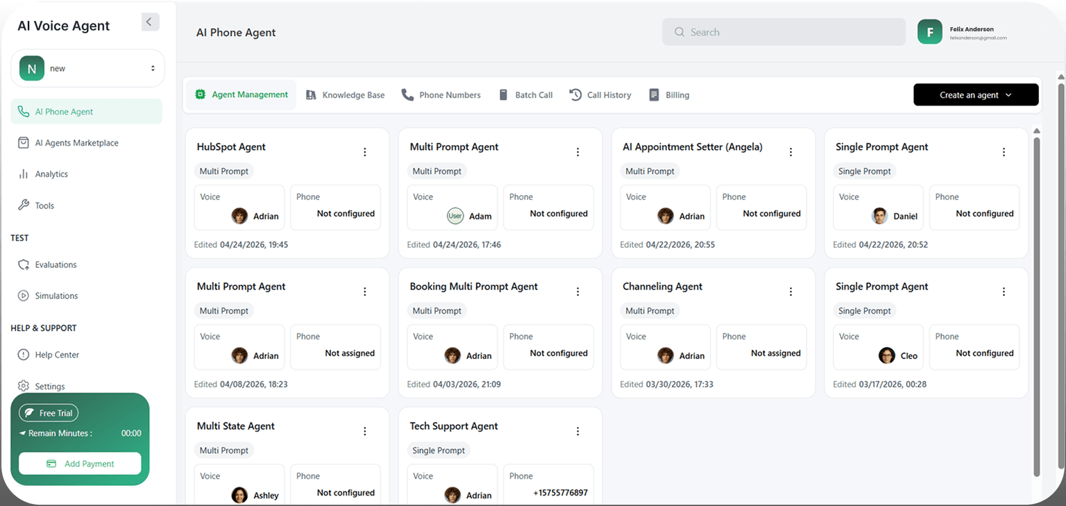Screen dimensions: 1066x506
Task: Click the Adam voice User avatar
Action: pyautogui.click(x=455, y=216)
